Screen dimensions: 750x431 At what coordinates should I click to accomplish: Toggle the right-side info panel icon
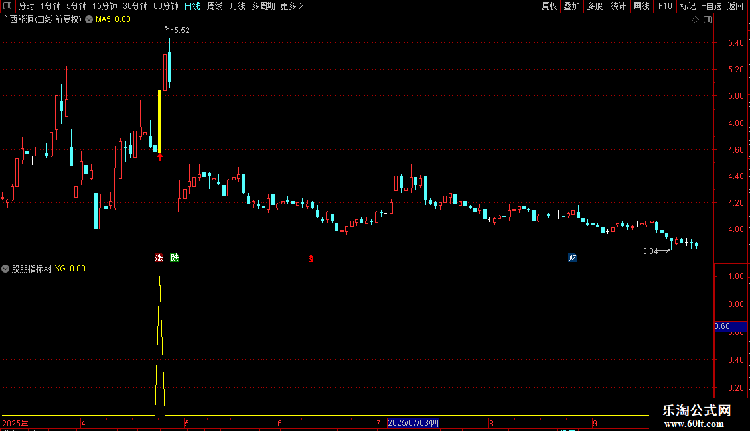(x=708, y=20)
